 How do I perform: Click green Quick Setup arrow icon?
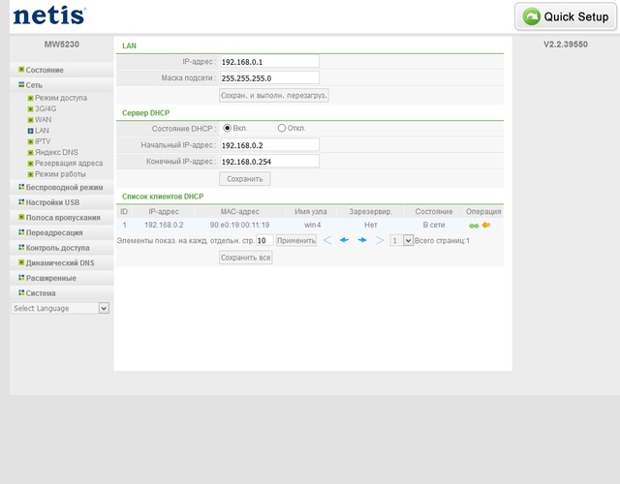(x=532, y=16)
